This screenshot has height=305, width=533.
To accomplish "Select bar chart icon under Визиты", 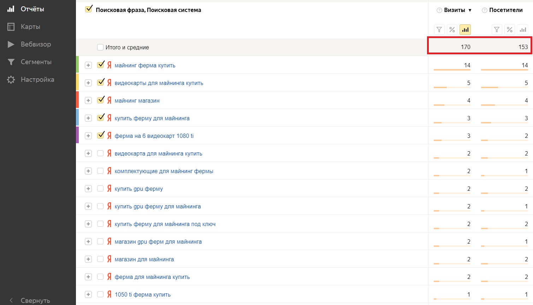I will [465, 30].
